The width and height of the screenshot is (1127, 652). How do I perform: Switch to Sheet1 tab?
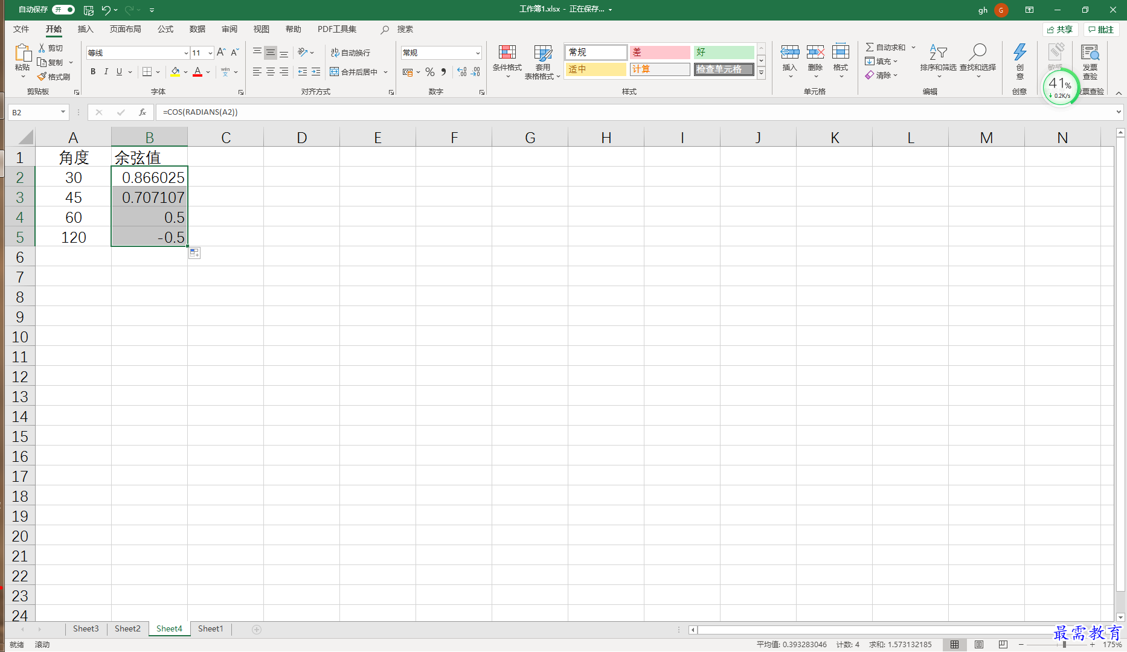point(211,629)
